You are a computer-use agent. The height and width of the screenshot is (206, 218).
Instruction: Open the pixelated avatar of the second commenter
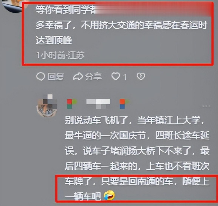(47, 106)
